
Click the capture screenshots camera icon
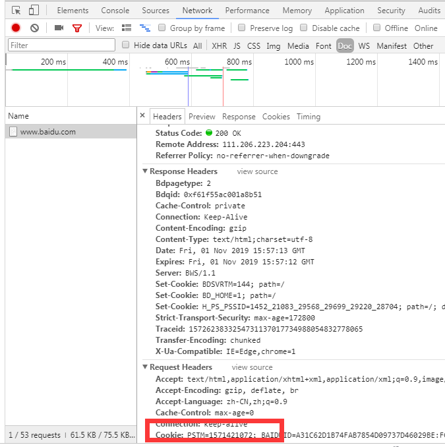(x=59, y=28)
